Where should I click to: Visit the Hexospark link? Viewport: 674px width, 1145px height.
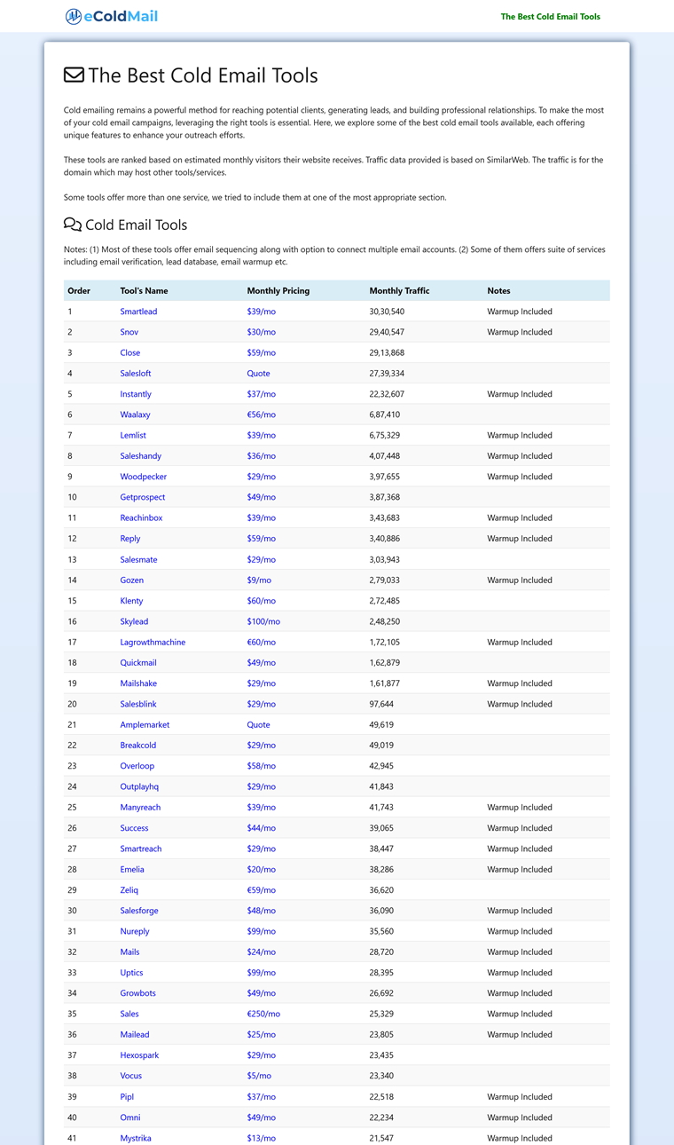(140, 1055)
